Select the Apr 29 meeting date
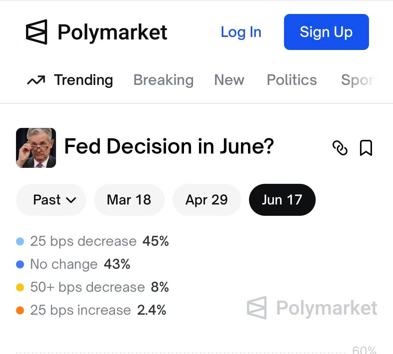The height and width of the screenshot is (354, 393). point(206,200)
